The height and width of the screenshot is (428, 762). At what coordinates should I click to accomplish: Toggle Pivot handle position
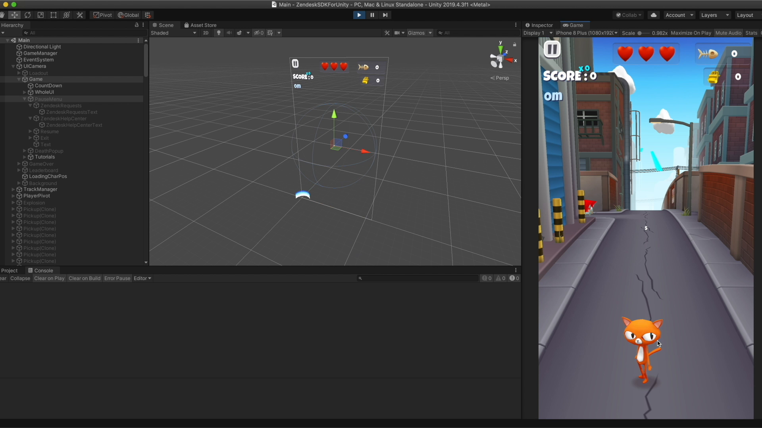pyautogui.click(x=102, y=15)
